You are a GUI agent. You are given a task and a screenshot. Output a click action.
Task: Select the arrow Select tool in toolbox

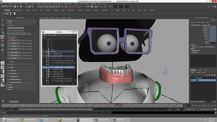click(2, 20)
